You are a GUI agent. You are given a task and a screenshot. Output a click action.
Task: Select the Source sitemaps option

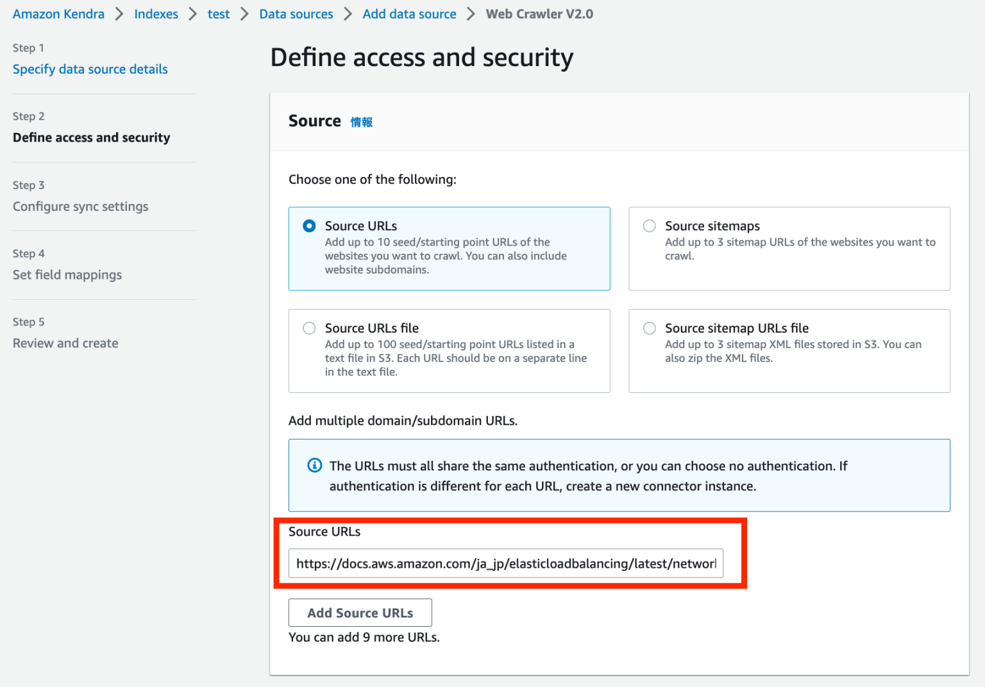tap(649, 226)
